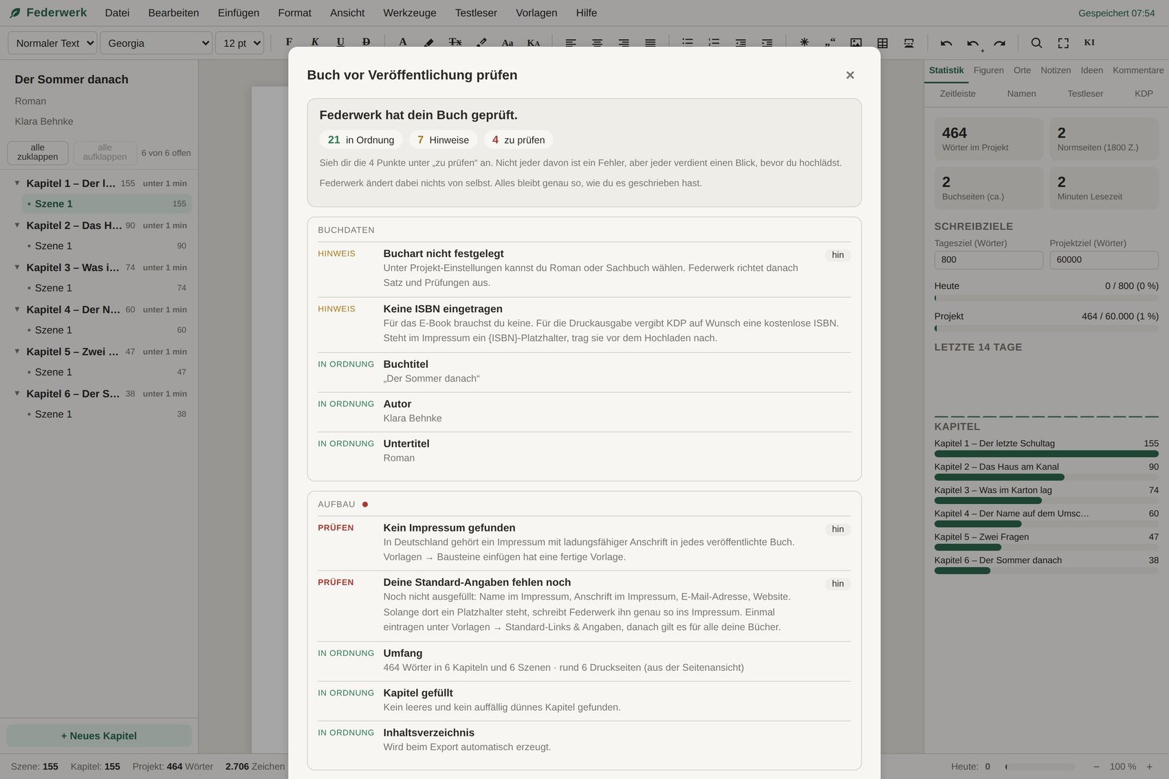Switch to the Kommentare tab

[1138, 70]
